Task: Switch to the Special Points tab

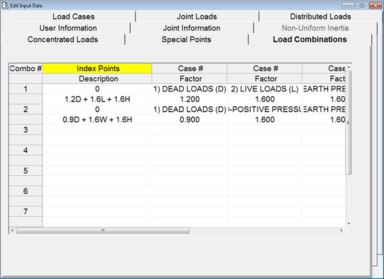Action: (186, 39)
